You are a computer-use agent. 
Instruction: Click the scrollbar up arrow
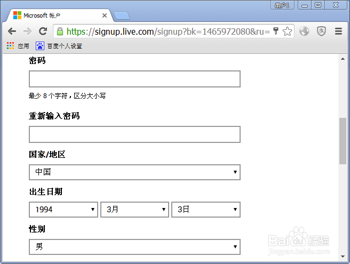[343, 59]
